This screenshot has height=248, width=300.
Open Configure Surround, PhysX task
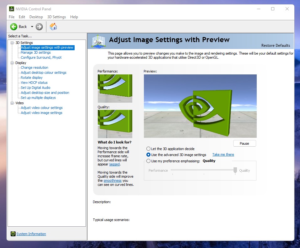[41, 57]
